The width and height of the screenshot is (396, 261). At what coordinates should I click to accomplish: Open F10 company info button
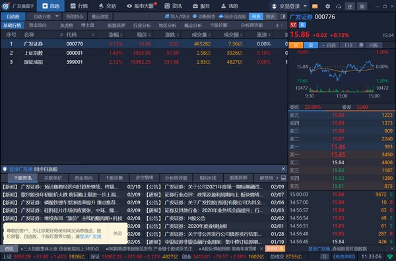(x=348, y=45)
